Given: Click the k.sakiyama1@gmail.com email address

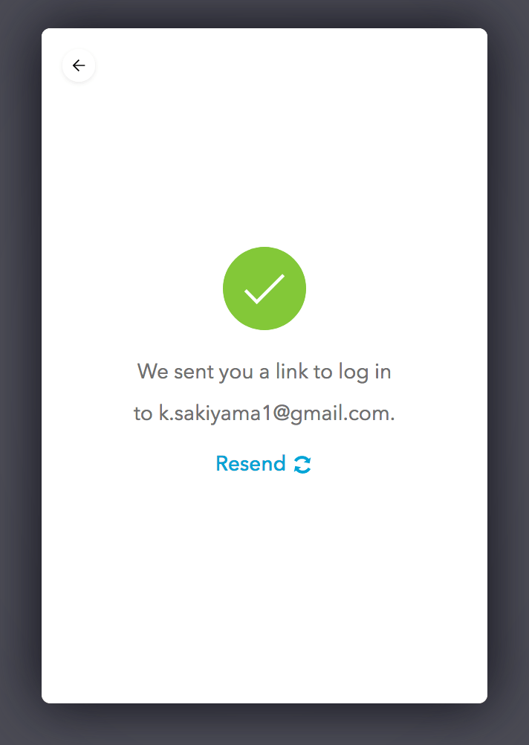Looking at the screenshot, I should (x=276, y=413).
